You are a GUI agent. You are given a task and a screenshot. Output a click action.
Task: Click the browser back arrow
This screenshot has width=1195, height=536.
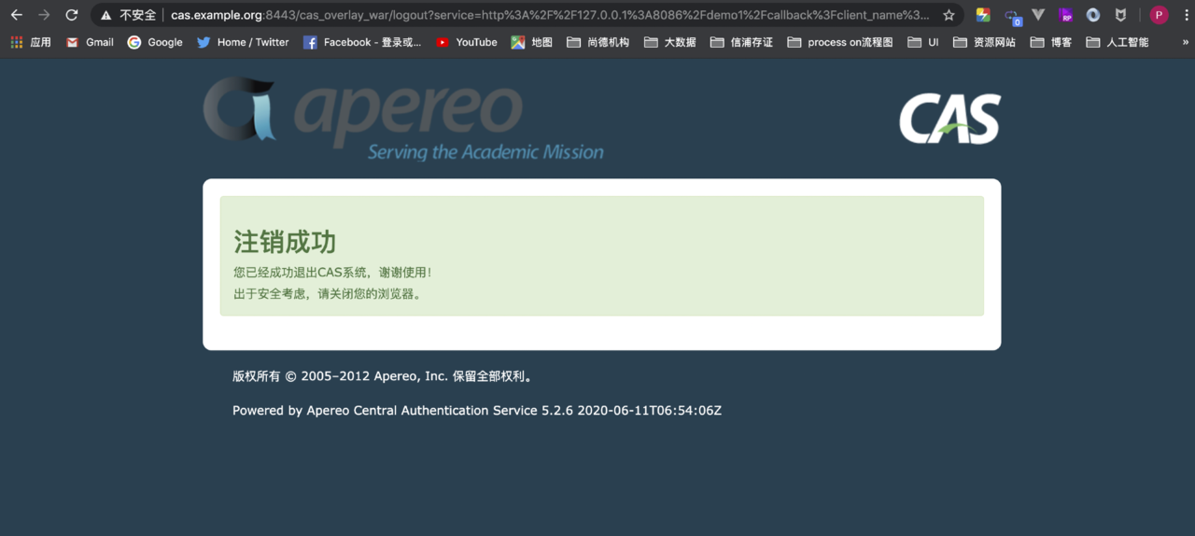point(16,15)
